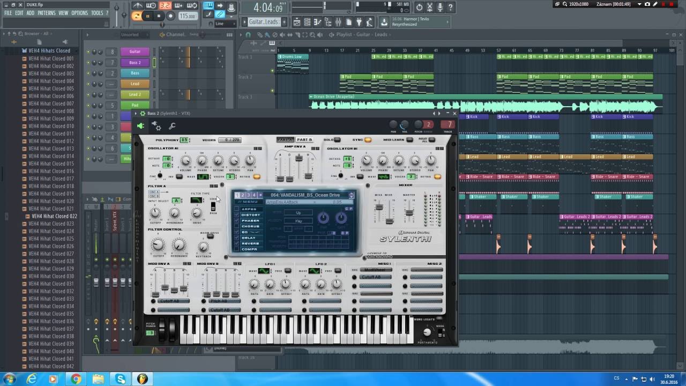Open the question mark help icon at top right

click(x=451, y=8)
